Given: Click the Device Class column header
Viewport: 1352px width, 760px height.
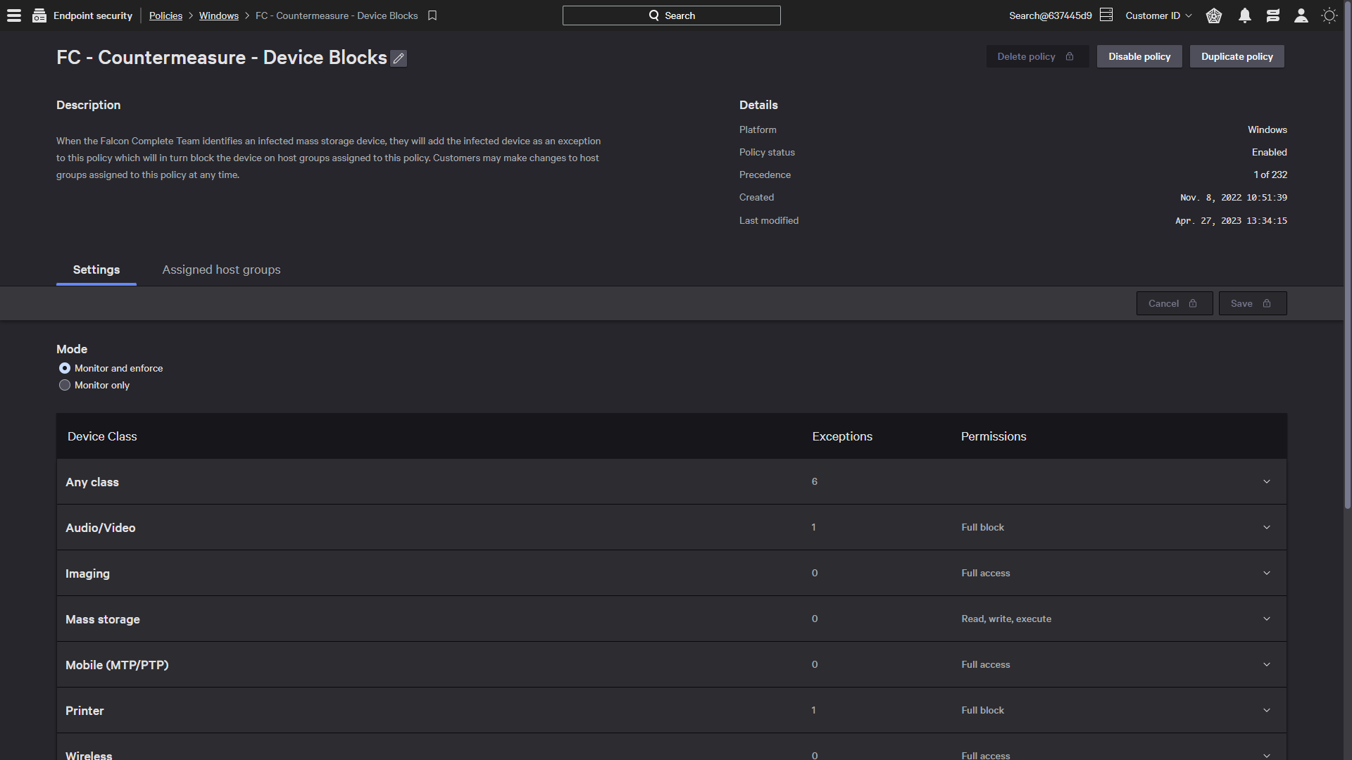Looking at the screenshot, I should (102, 436).
